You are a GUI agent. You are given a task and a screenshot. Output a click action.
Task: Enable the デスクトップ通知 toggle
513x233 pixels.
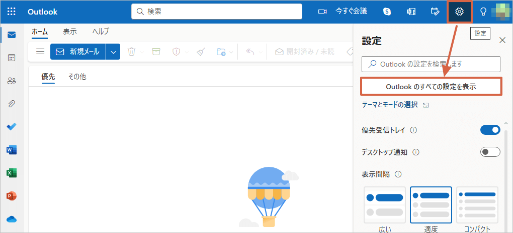click(x=490, y=152)
